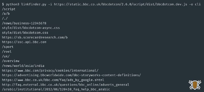
Task: Click the bbc.com privacy cookies international URL
Action: click(50, 71)
